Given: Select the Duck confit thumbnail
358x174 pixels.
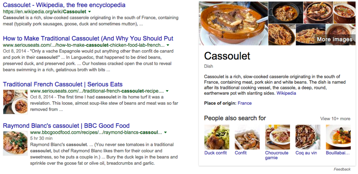Looking at the screenshot, I should [217, 137].
